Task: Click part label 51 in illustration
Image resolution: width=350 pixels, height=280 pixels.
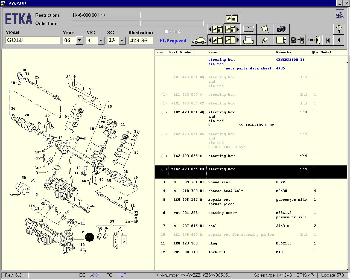Action: [91, 89]
